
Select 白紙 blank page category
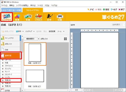pyautogui.click(x=10, y=50)
